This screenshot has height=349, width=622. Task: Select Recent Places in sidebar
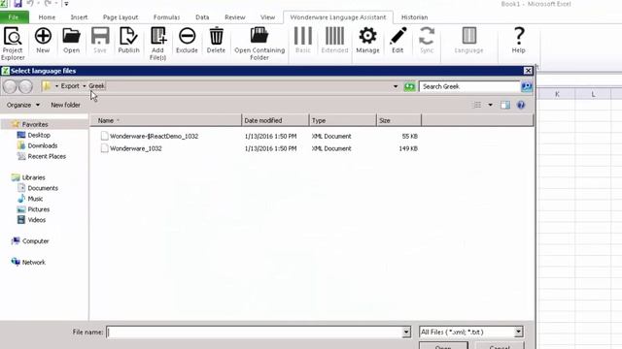(x=47, y=156)
